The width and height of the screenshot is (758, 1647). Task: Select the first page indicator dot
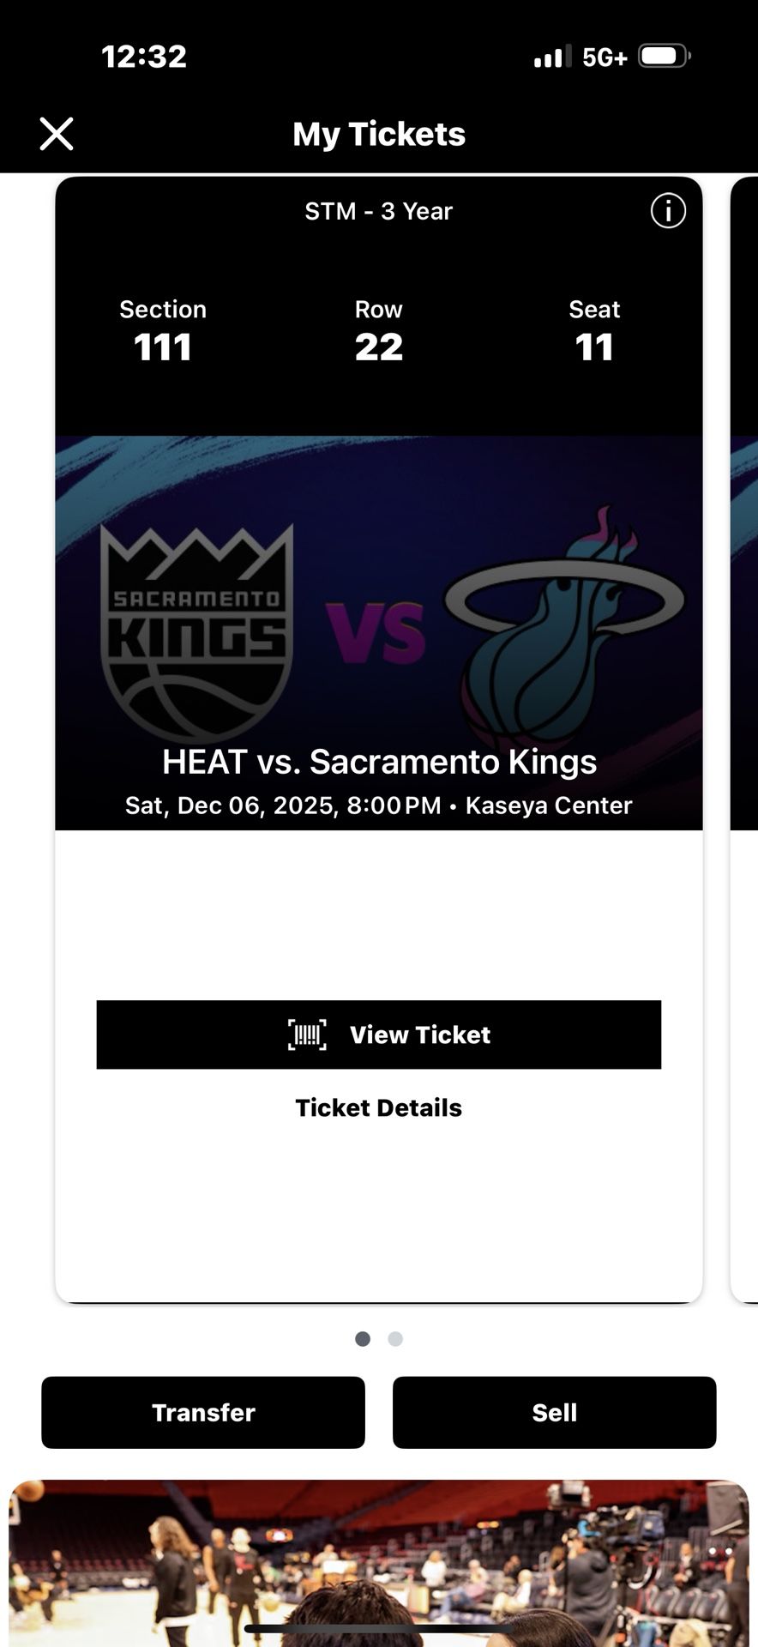coord(363,1338)
